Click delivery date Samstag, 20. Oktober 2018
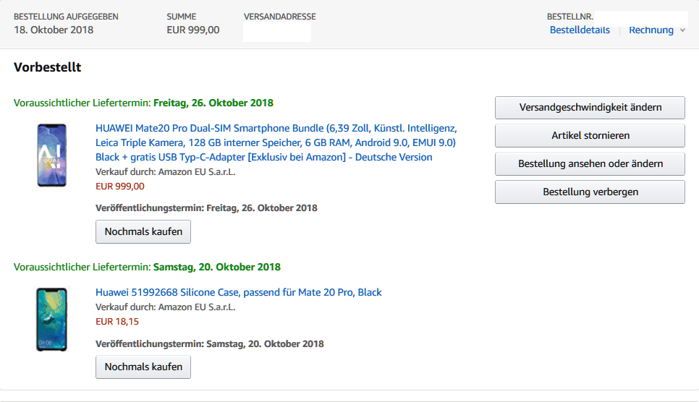The image size is (699, 402). 217,267
